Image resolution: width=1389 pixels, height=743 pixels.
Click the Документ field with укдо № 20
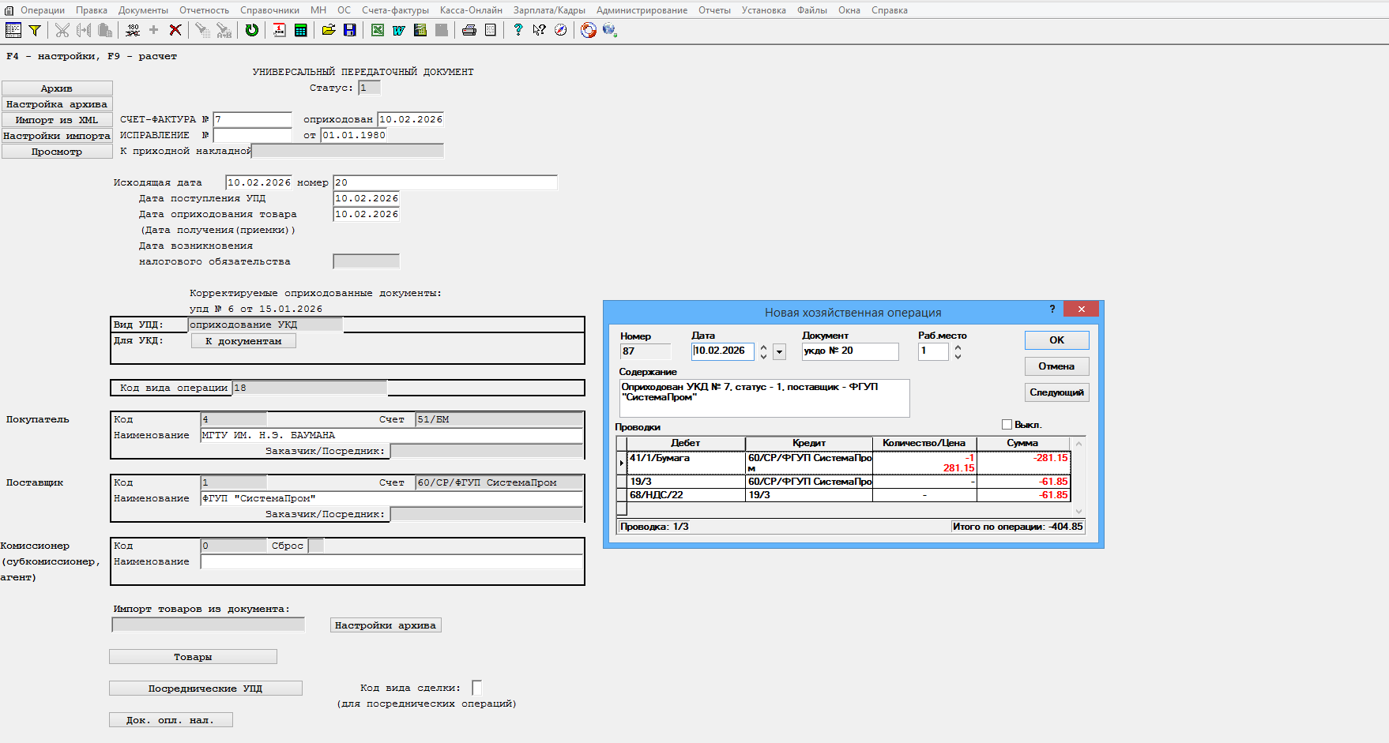[849, 351]
